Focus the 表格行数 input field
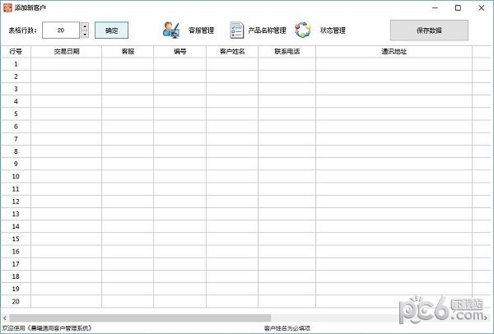The height and width of the screenshot is (334, 494). pos(61,30)
